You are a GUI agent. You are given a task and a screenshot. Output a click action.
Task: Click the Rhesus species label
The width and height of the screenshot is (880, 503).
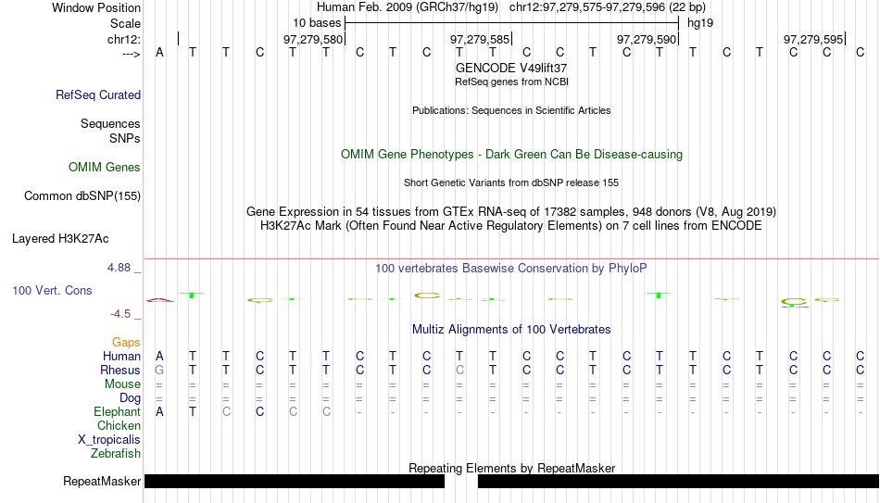tap(120, 370)
